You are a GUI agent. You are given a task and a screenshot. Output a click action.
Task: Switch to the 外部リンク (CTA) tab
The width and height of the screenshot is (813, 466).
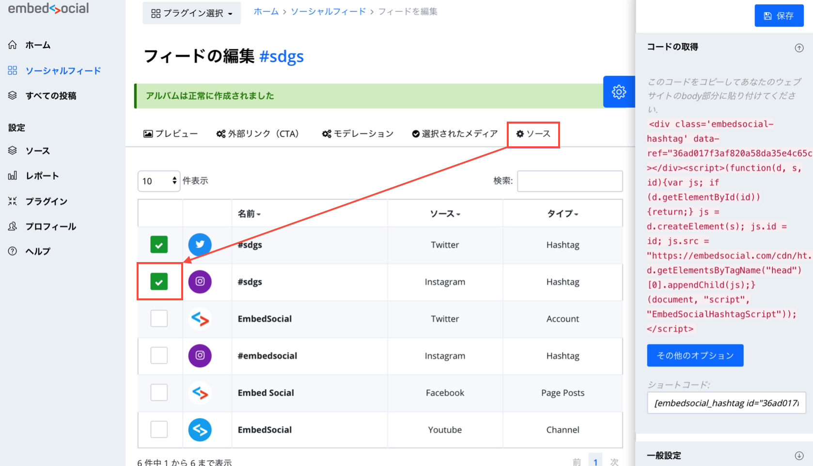pyautogui.click(x=257, y=134)
